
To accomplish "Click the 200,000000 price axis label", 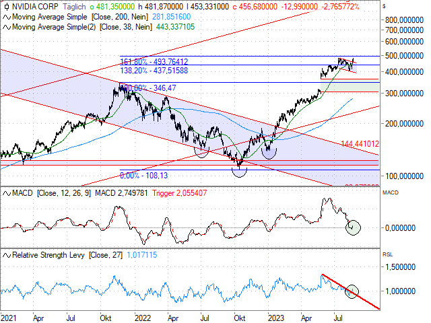I will [404, 124].
